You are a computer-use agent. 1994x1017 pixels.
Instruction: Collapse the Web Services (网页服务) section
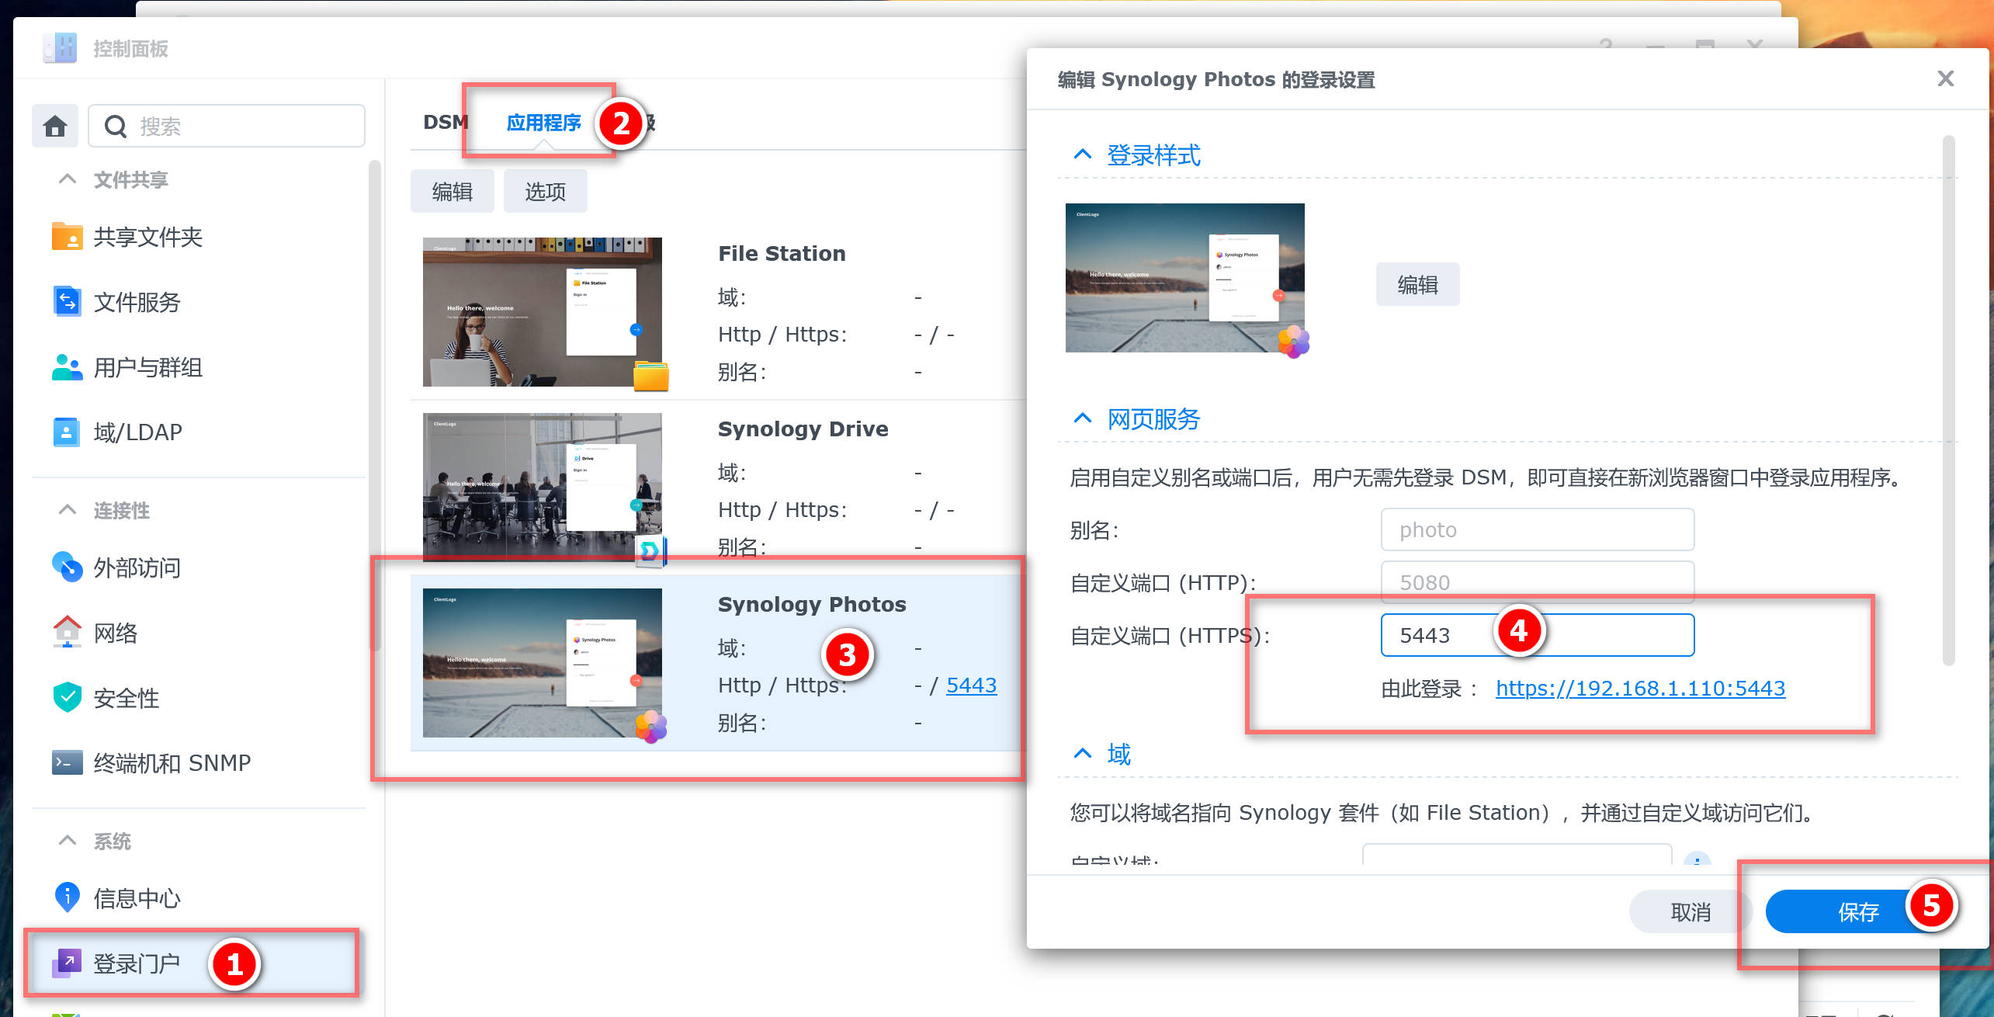pos(1083,418)
